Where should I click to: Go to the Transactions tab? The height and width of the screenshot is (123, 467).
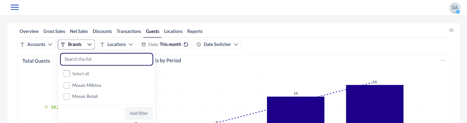coord(129,31)
